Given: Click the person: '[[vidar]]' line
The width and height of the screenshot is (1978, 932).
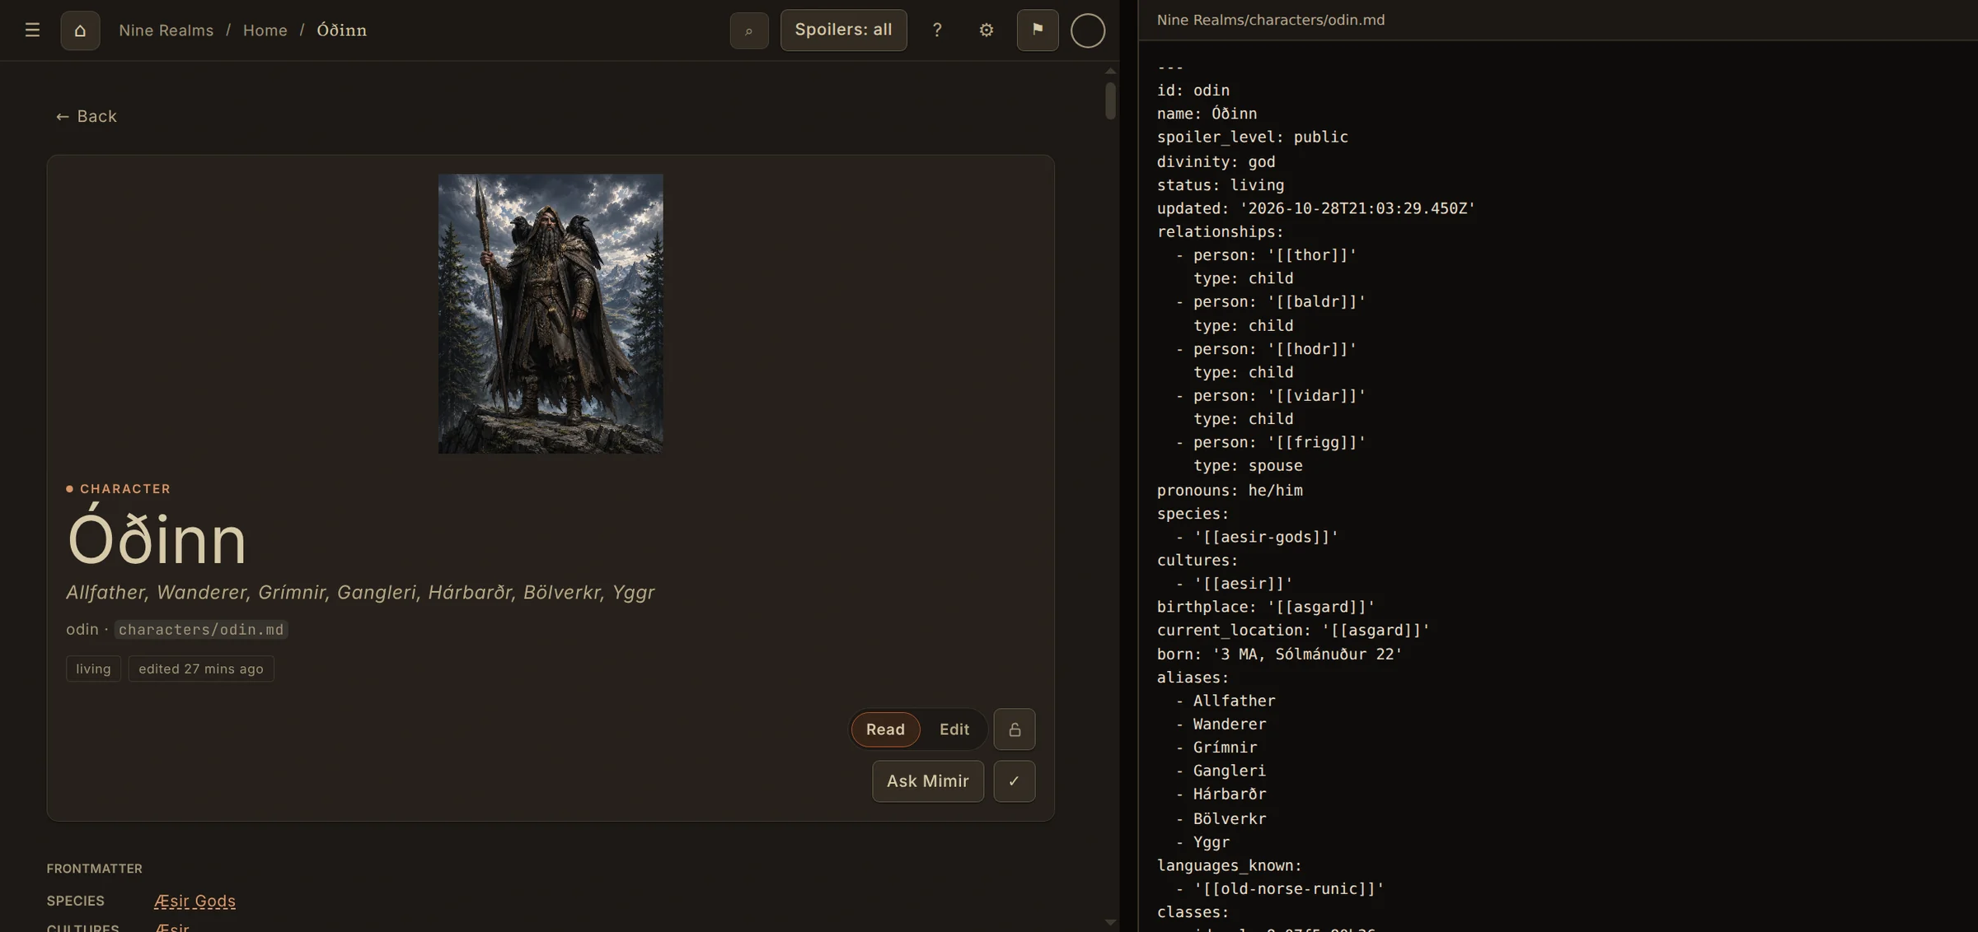Looking at the screenshot, I should (1270, 396).
